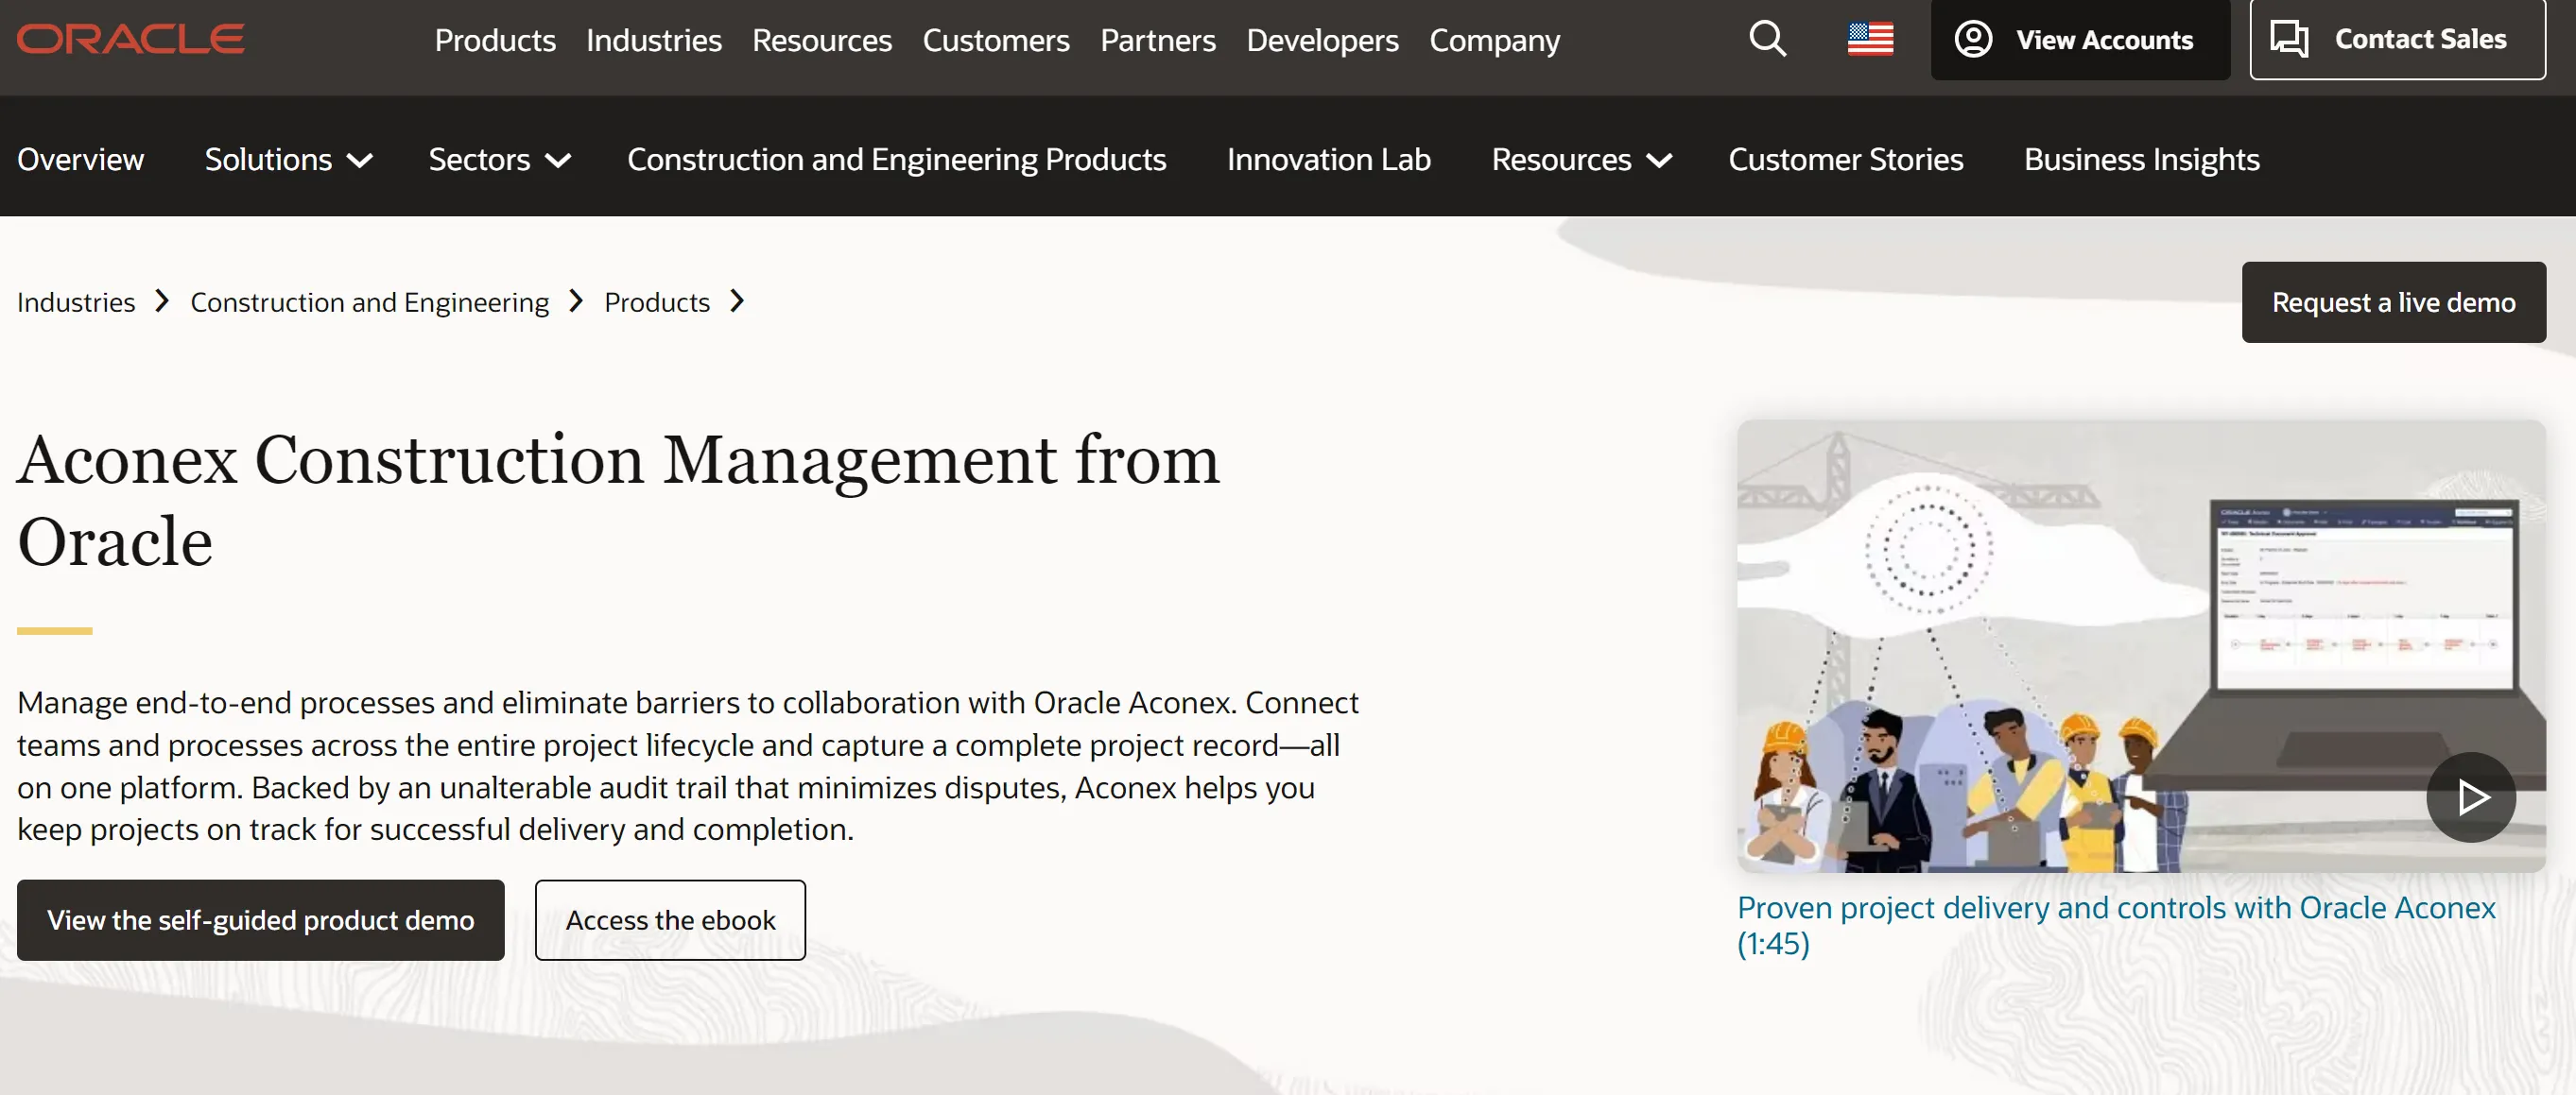Click the Oracle logo
2576x1095 pixels.
tap(130, 39)
